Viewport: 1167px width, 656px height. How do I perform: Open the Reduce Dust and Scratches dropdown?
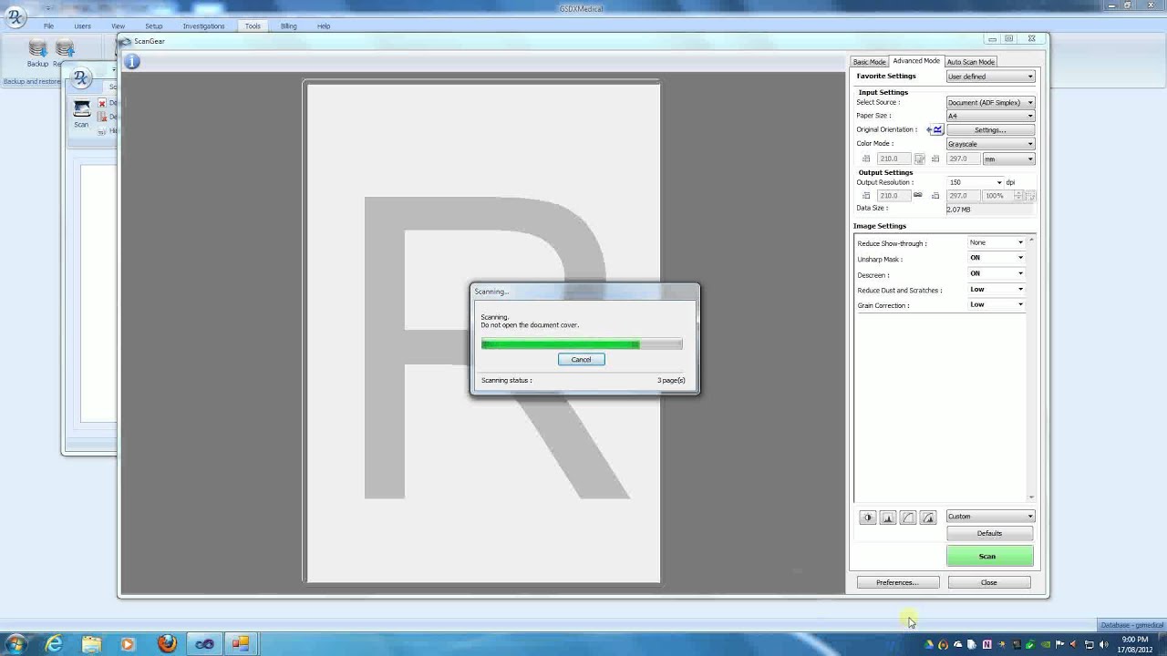coord(997,289)
